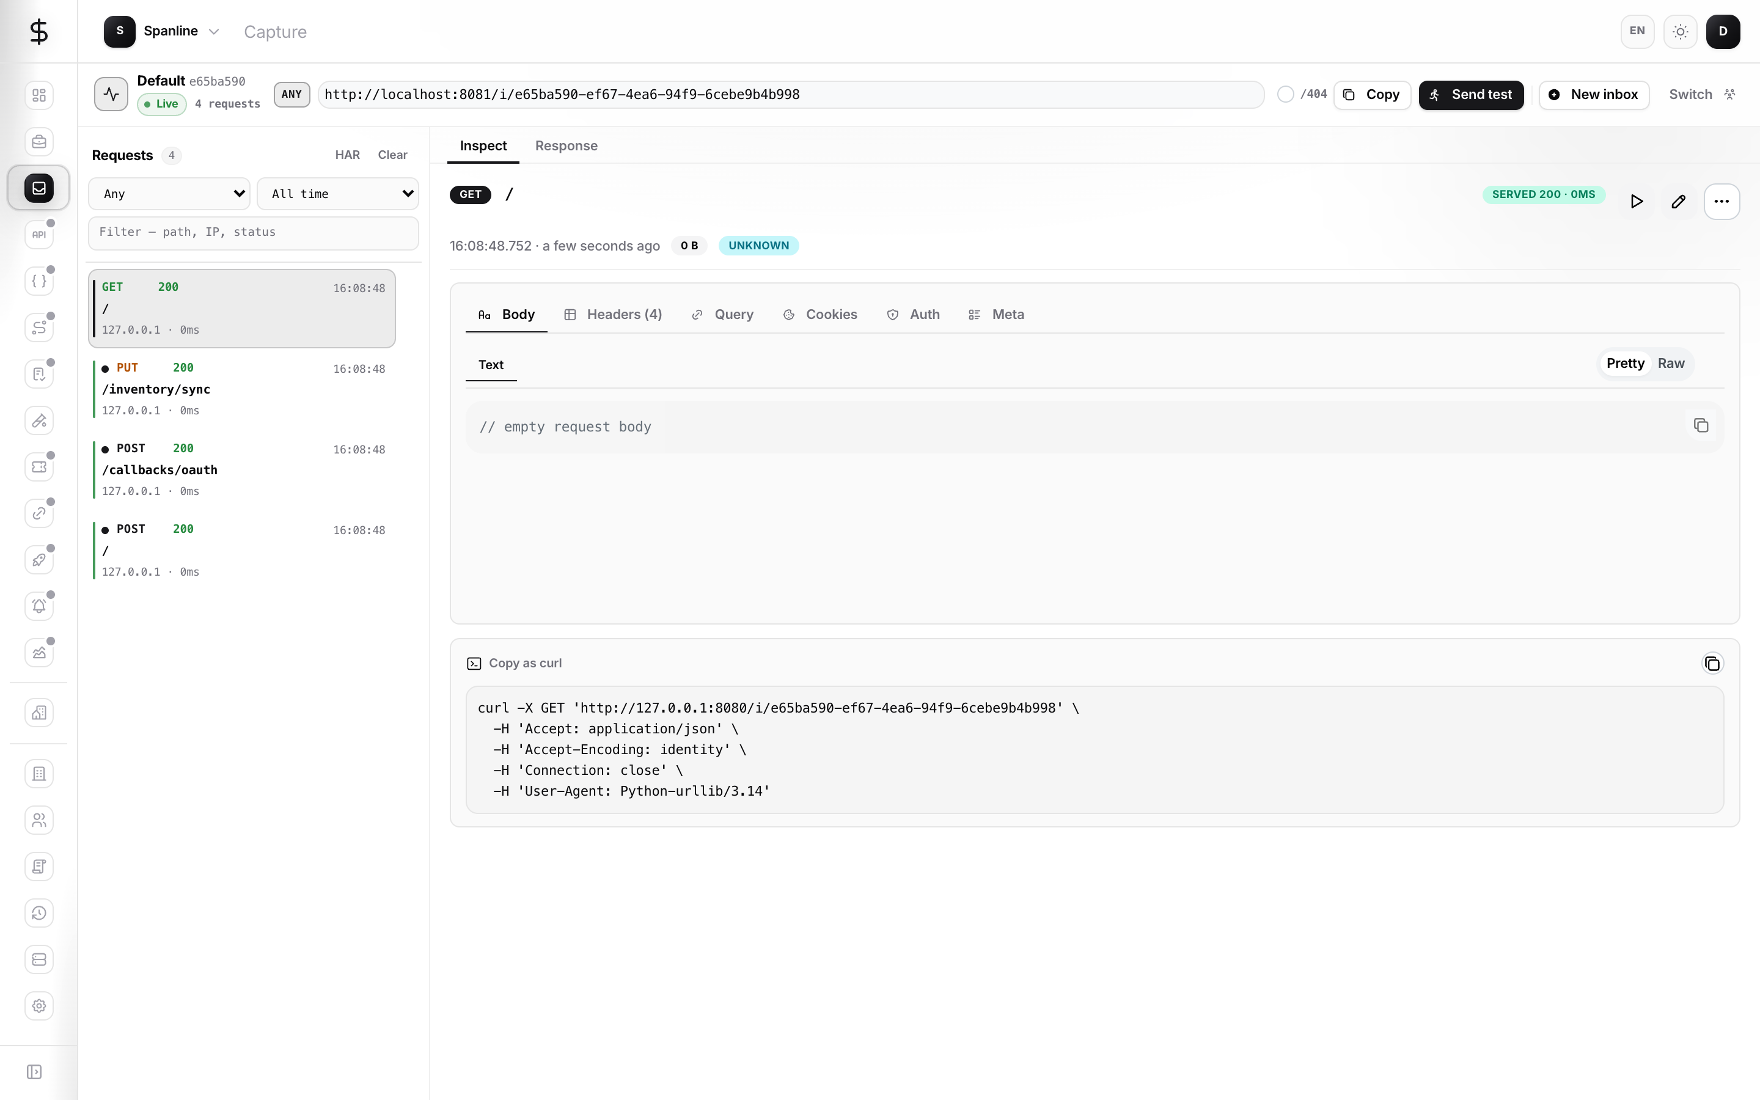
Task: Open the chain link sidebar icon
Action: [39, 513]
